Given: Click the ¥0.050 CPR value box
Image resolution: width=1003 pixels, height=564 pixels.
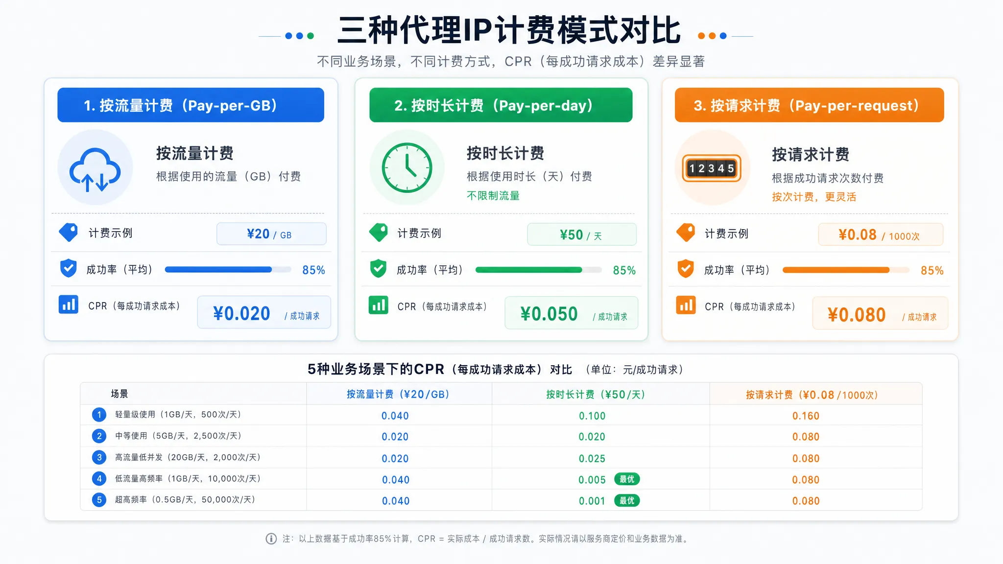Looking at the screenshot, I should point(572,312).
